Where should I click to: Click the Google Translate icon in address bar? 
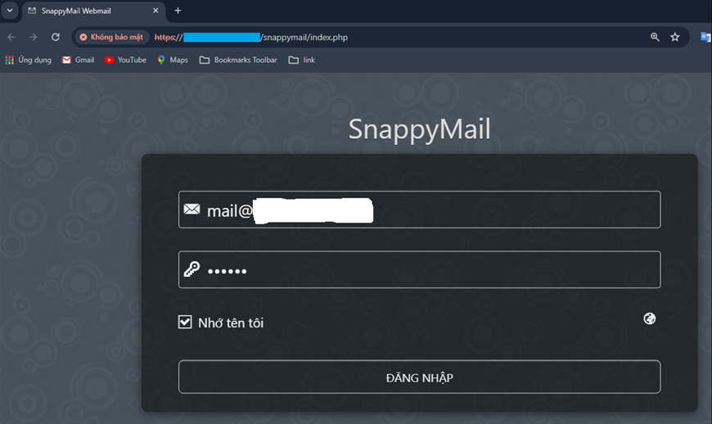coord(705,37)
